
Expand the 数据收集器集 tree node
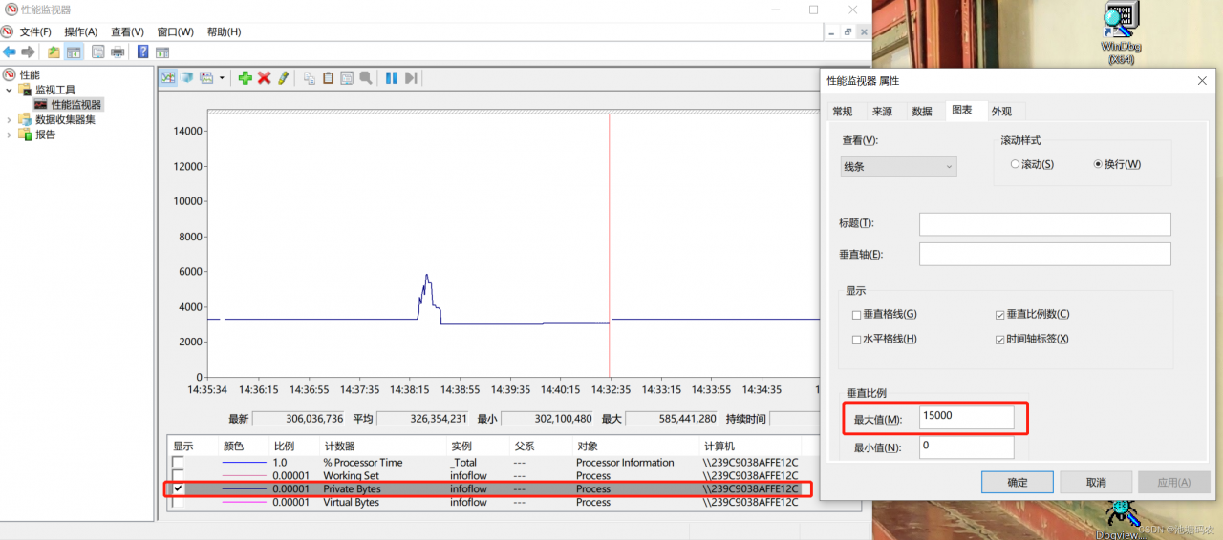[10, 119]
